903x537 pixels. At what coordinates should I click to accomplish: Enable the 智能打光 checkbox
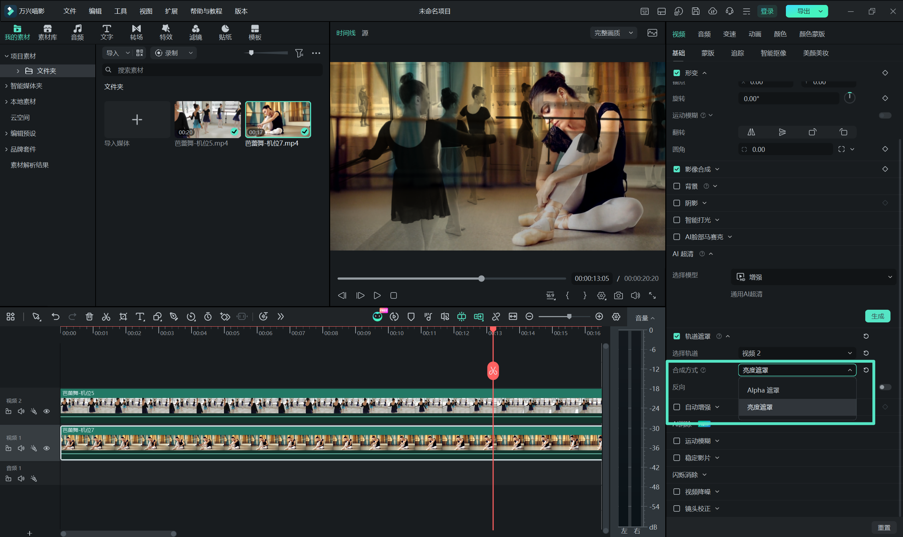677,220
